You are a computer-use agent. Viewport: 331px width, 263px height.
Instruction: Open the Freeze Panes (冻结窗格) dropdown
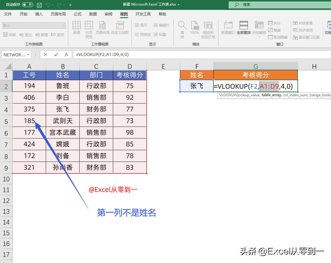pyautogui.click(x=259, y=29)
